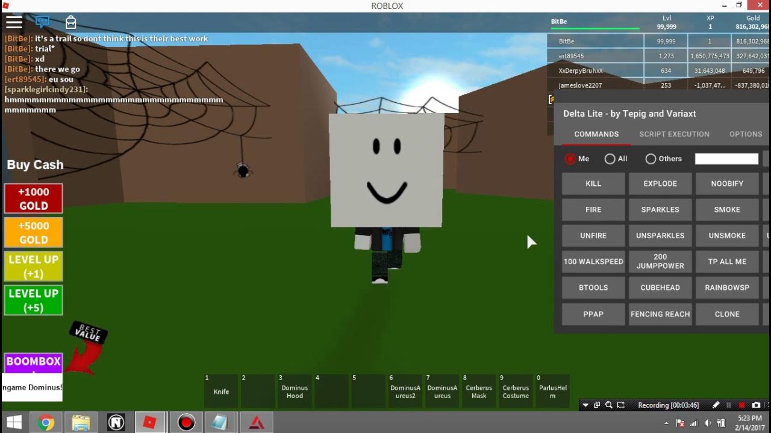
Task: Open File Explorer from the taskbar
Action: pyautogui.click(x=81, y=423)
